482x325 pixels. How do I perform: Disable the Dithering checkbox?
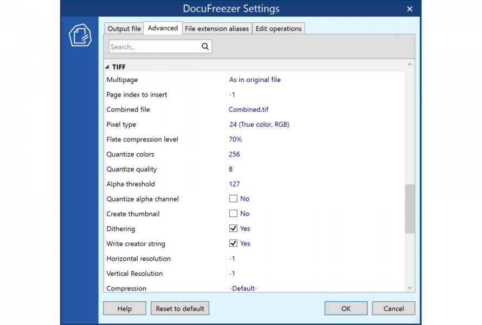tap(233, 228)
